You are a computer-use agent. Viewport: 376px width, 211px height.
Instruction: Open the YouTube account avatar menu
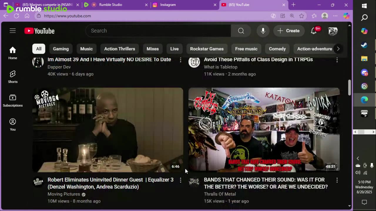click(x=333, y=31)
